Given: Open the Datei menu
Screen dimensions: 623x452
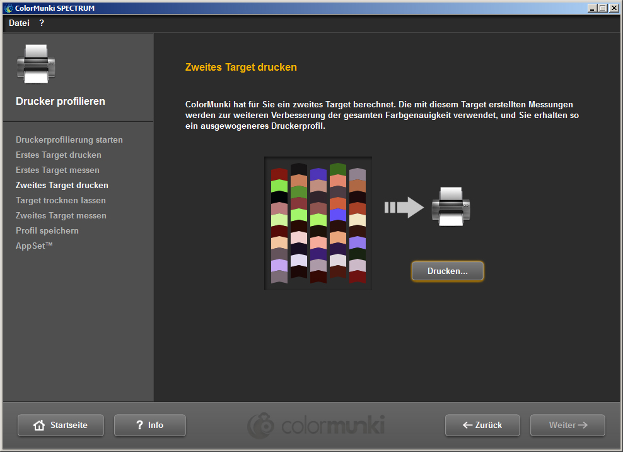Looking at the screenshot, I should point(19,23).
